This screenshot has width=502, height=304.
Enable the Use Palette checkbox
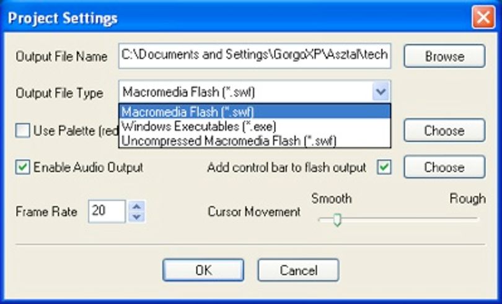point(23,131)
